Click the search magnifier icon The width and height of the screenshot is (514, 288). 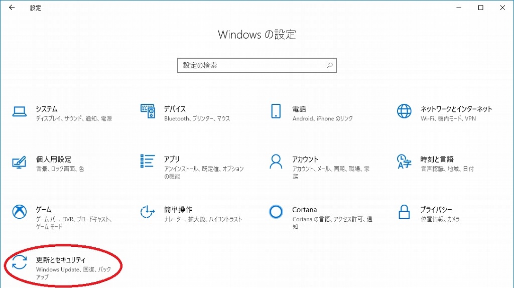pyautogui.click(x=329, y=65)
